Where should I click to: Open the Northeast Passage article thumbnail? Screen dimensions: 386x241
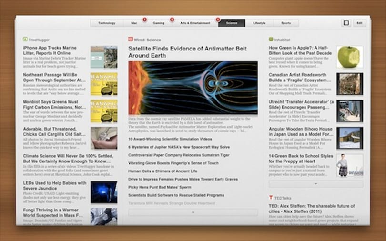104,84
